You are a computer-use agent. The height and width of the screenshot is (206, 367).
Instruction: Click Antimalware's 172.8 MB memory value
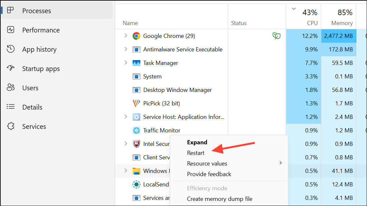point(341,49)
